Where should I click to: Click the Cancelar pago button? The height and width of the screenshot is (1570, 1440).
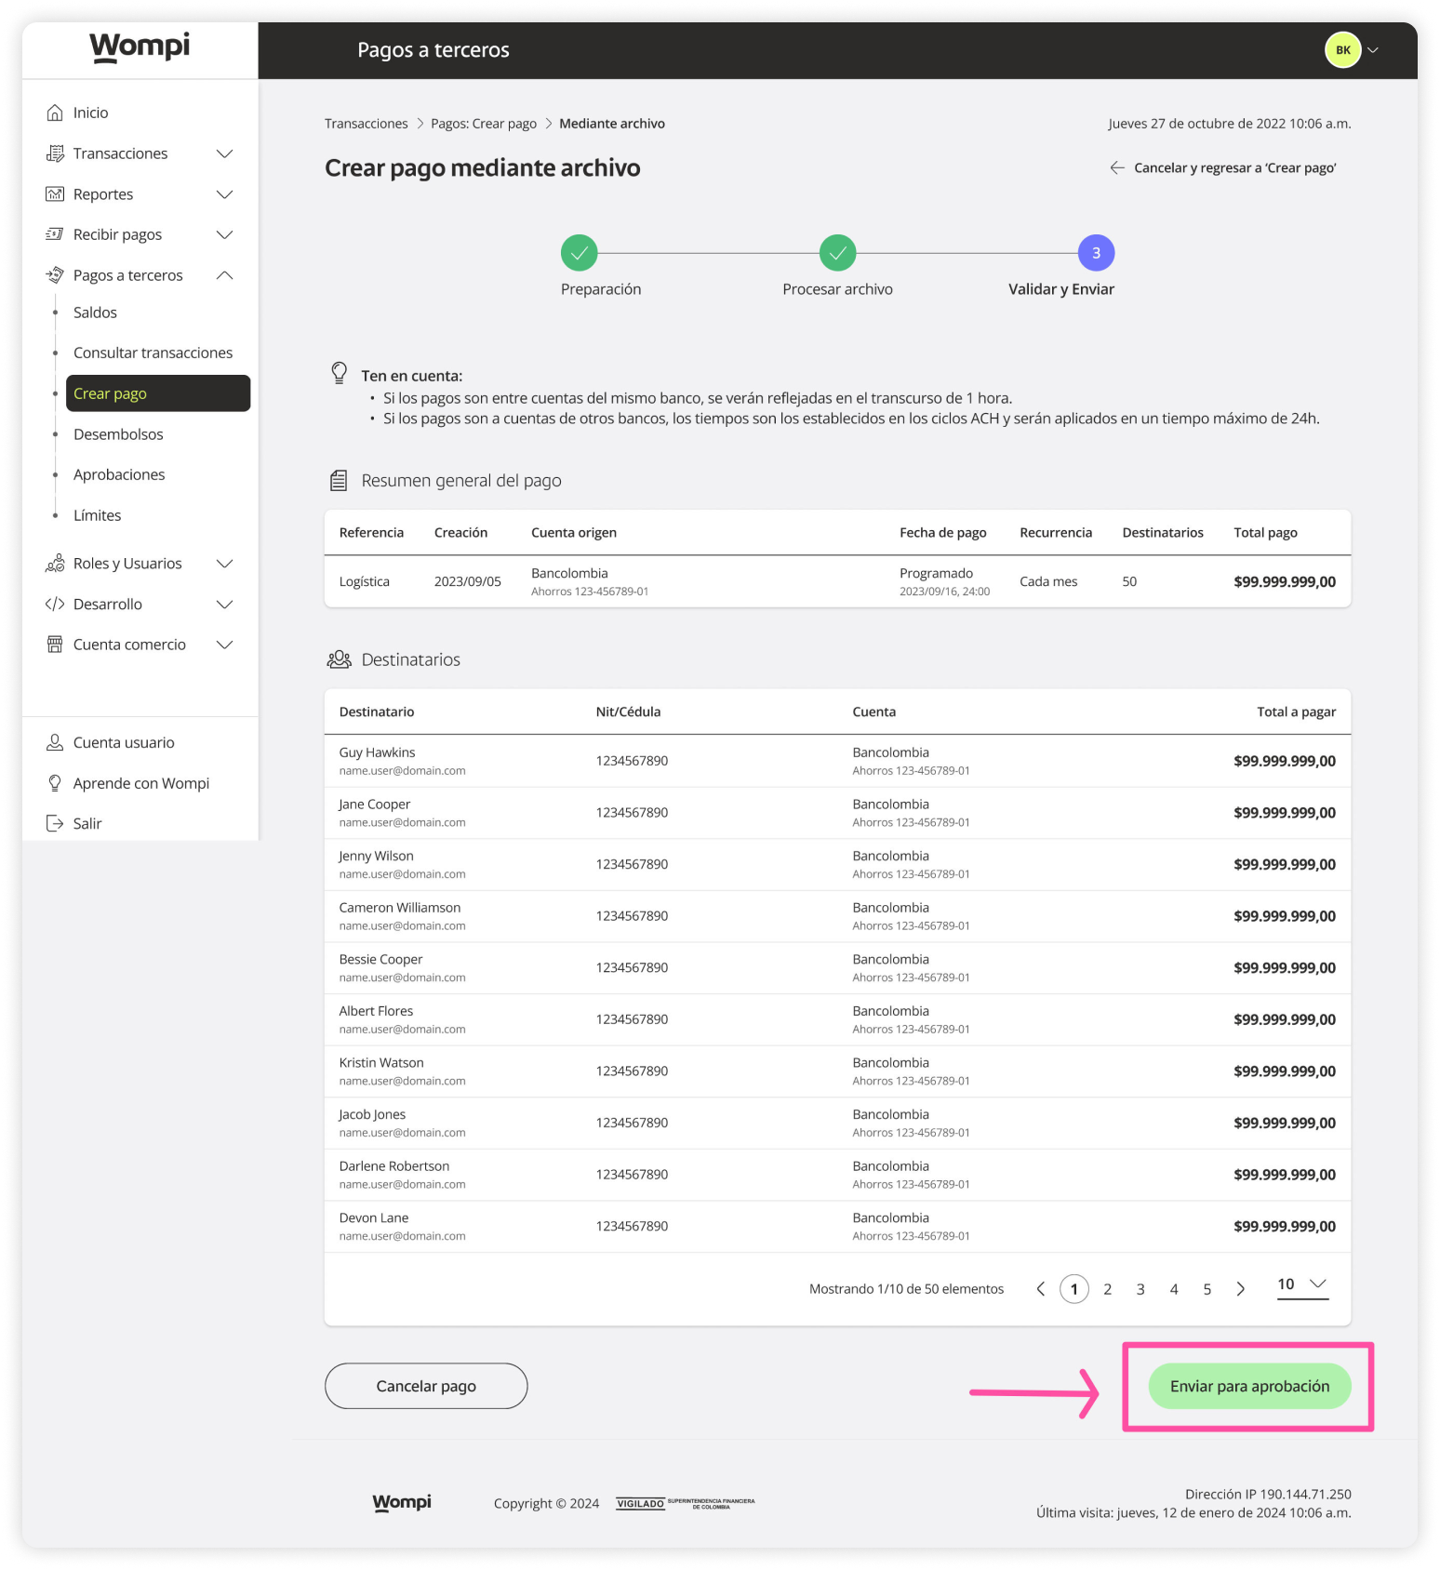[426, 1386]
